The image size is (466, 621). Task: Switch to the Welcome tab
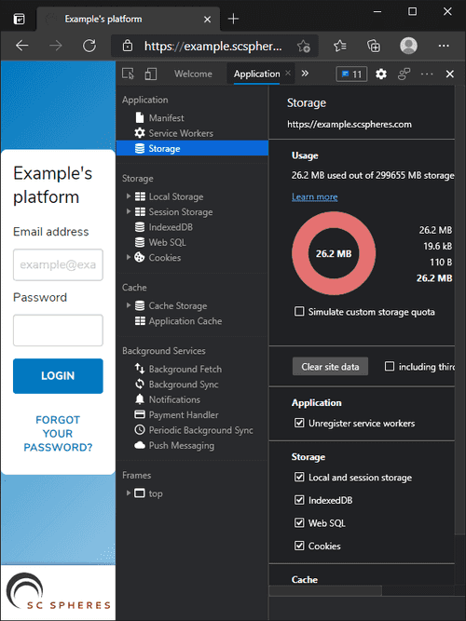coord(193,74)
